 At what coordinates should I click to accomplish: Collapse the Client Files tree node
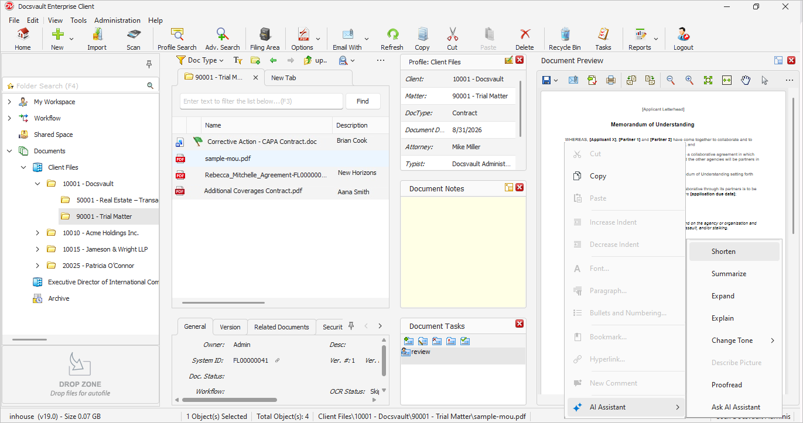(x=23, y=167)
